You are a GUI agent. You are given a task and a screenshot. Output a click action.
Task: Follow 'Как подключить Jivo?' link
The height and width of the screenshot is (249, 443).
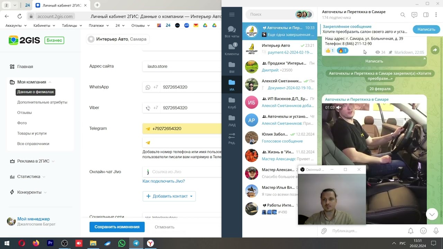pos(164,181)
